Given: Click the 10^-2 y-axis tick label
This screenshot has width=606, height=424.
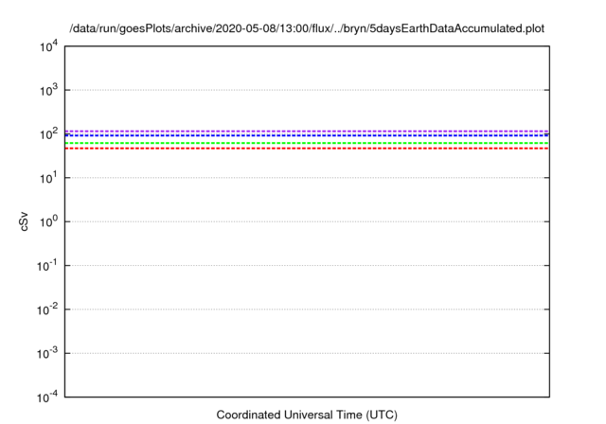Looking at the screenshot, I should tap(45, 309).
